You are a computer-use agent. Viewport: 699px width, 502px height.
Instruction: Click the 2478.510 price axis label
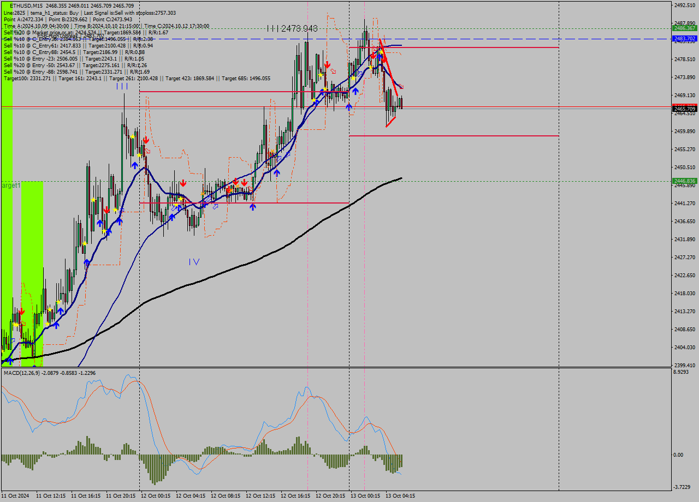[x=685, y=59]
